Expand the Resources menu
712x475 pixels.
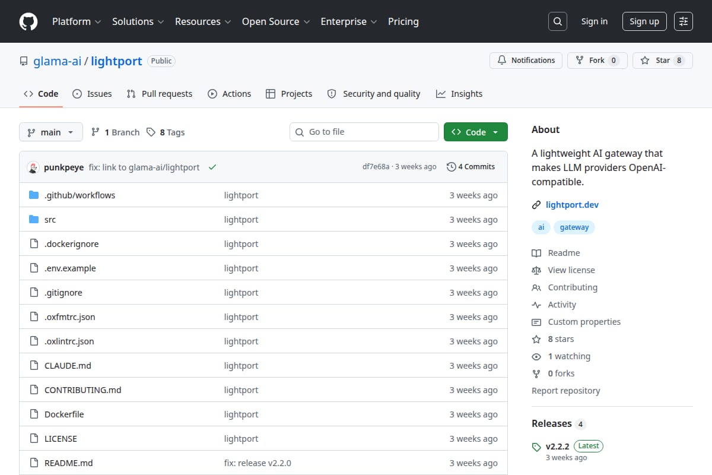coord(202,21)
